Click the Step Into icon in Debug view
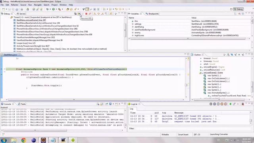Image resolution: width=254 pixels, height=143 pixels. pyautogui.click(x=95, y=14)
